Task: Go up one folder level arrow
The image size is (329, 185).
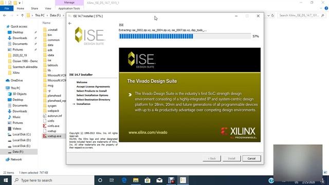Action: (x=22, y=15)
